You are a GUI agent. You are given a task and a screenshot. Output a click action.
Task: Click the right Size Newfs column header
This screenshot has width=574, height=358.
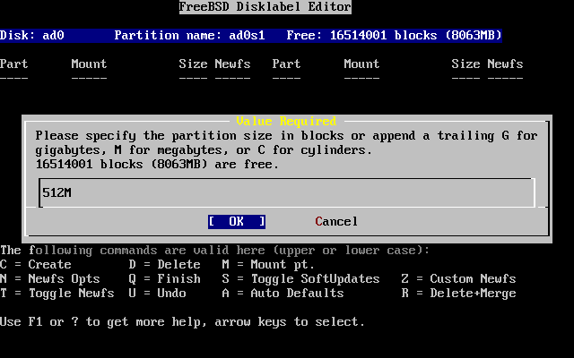pyautogui.click(x=487, y=64)
